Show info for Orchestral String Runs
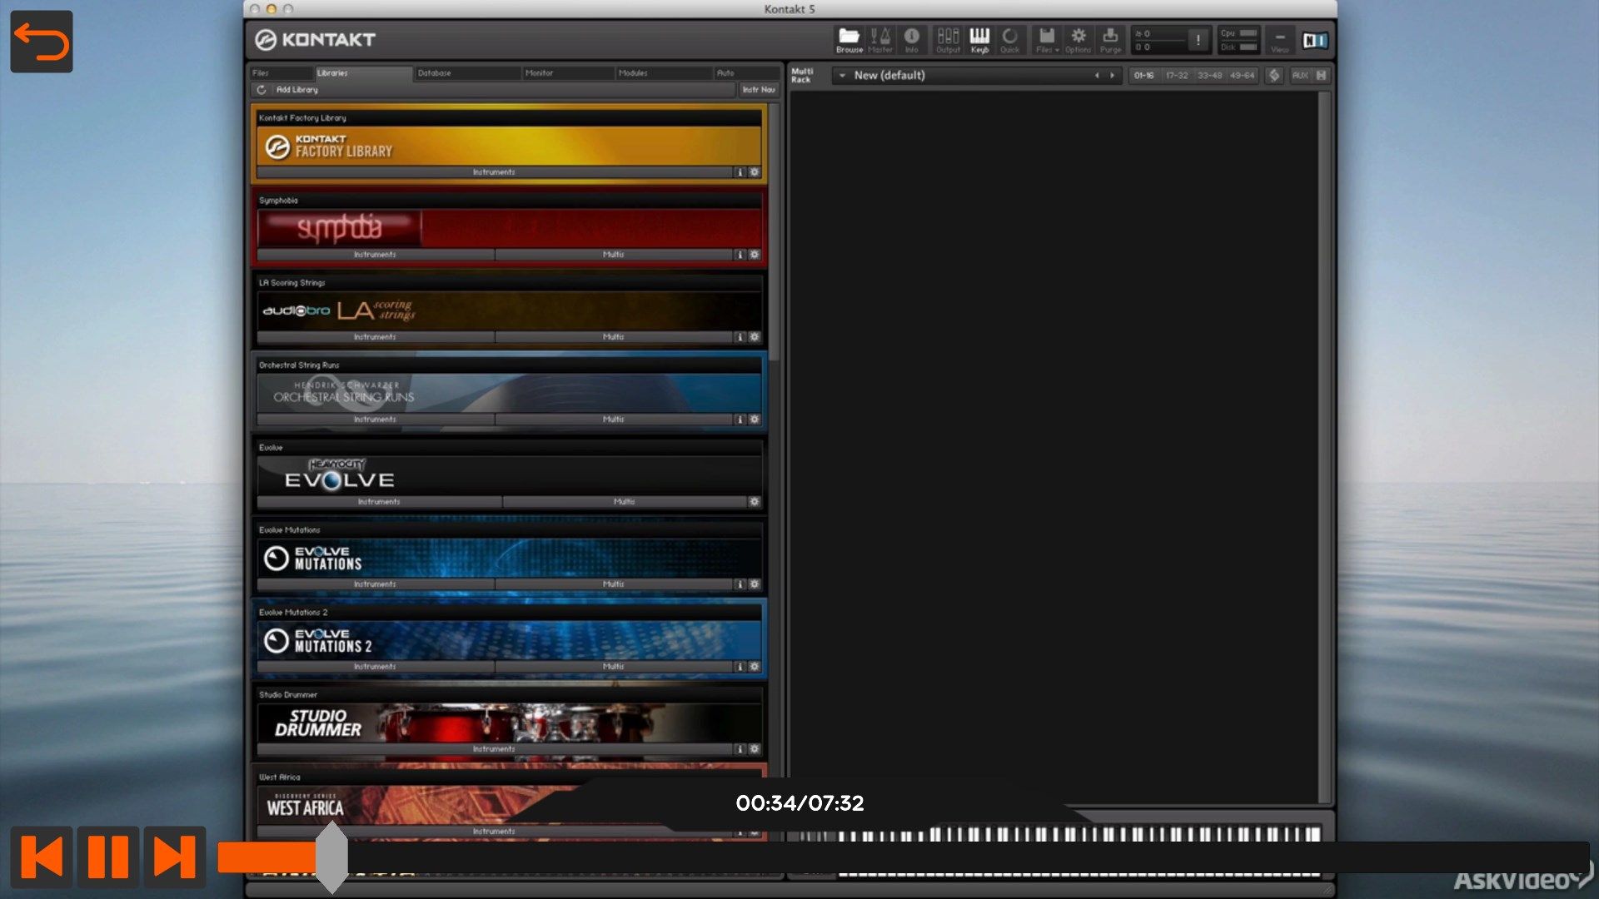Viewport: 1599px width, 899px height. tap(740, 420)
